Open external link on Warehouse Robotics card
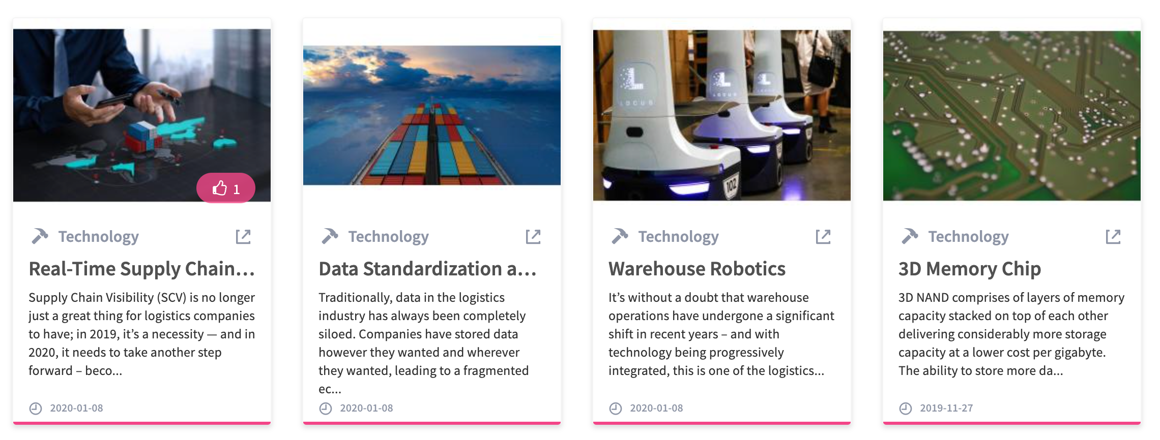 pos(823,237)
